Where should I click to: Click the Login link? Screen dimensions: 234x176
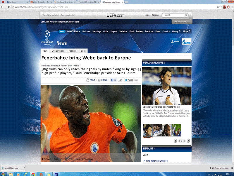pos(147,15)
